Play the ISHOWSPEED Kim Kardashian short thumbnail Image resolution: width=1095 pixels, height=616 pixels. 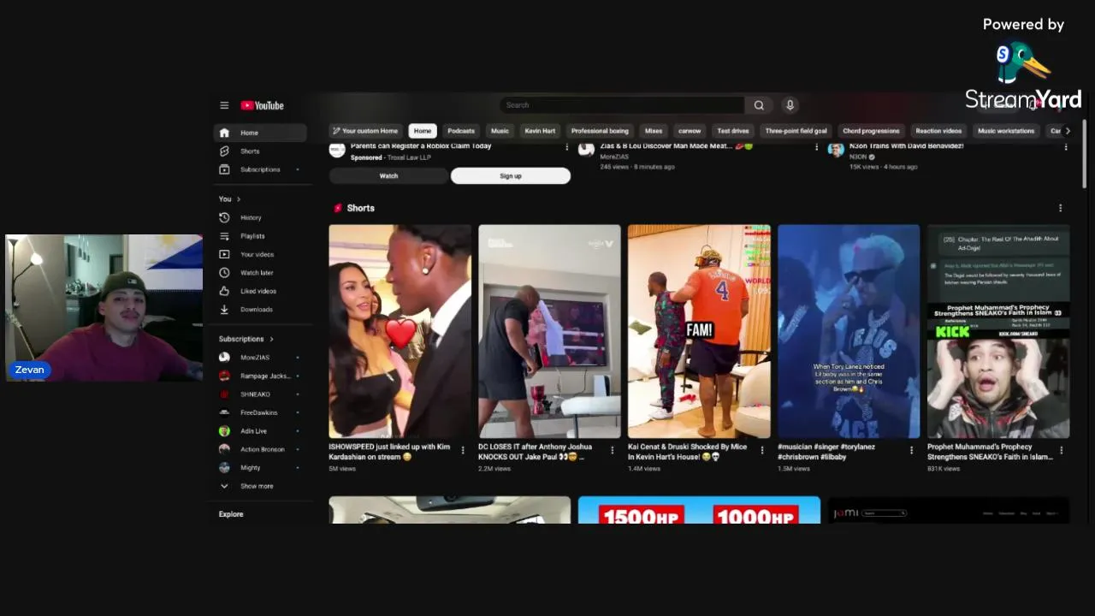(400, 332)
